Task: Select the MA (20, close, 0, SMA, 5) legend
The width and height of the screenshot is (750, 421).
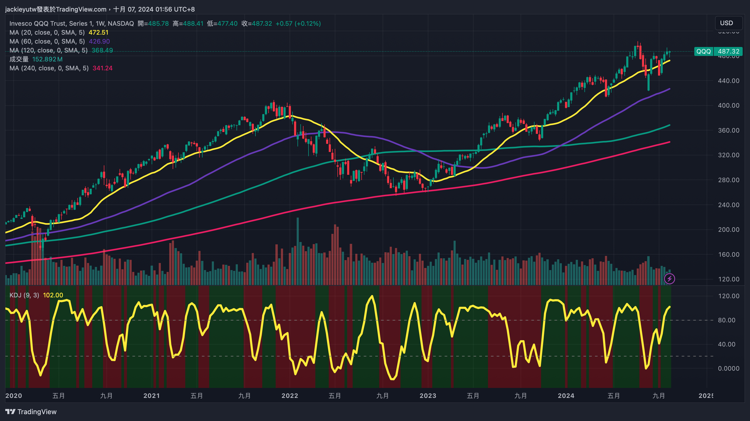Action: click(47, 33)
